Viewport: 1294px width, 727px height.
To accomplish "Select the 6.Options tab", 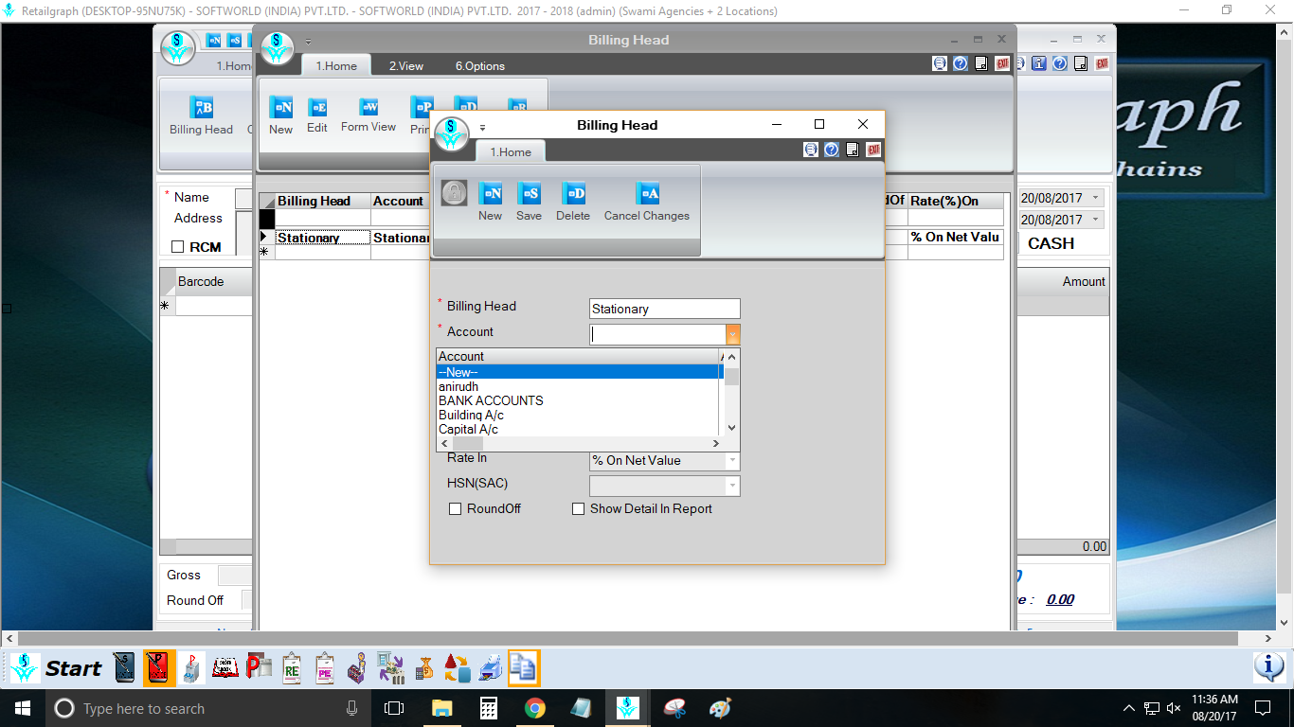I will [480, 65].
